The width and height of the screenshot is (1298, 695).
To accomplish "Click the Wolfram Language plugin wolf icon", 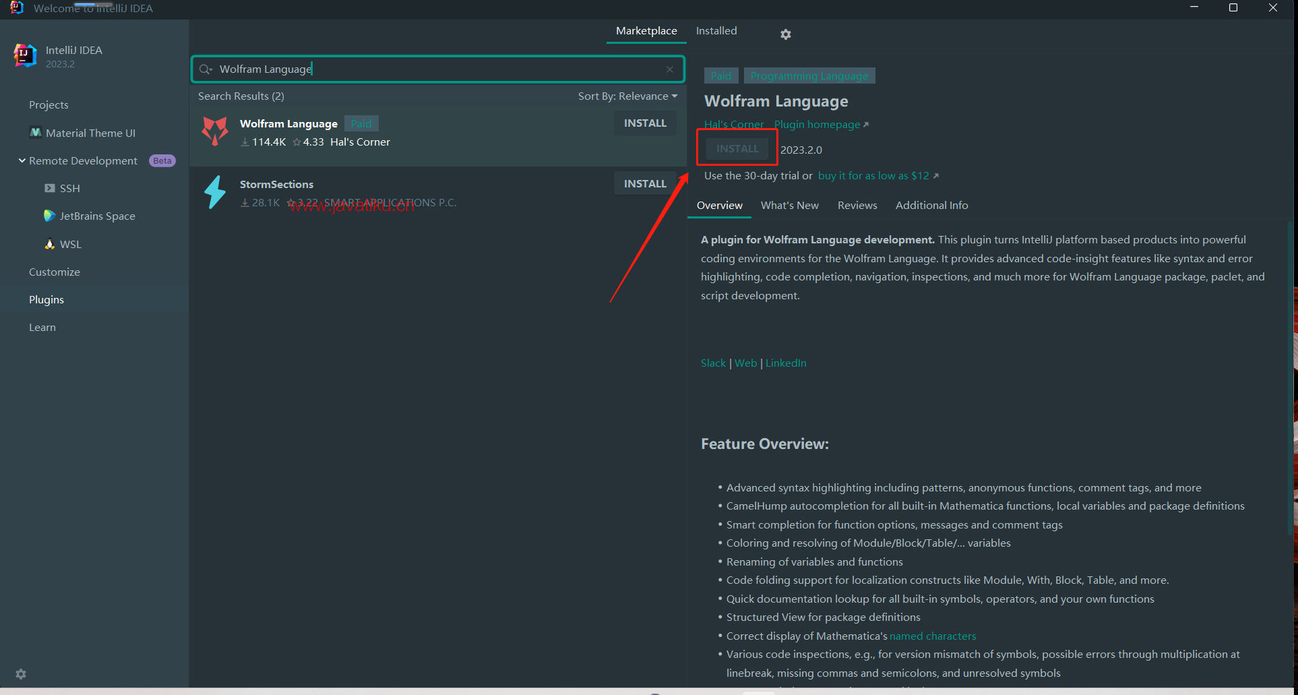I will (215, 131).
